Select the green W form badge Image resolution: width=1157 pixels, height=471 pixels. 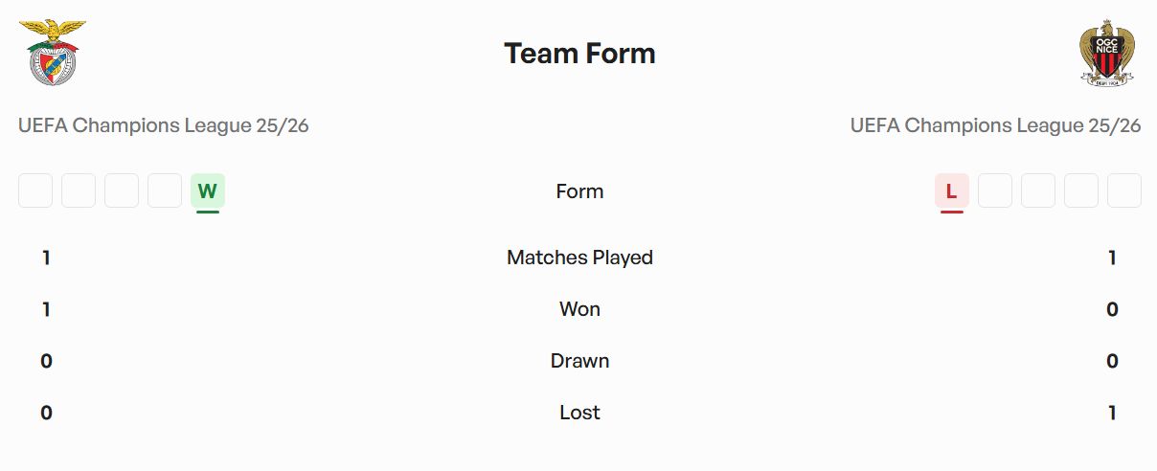208,191
